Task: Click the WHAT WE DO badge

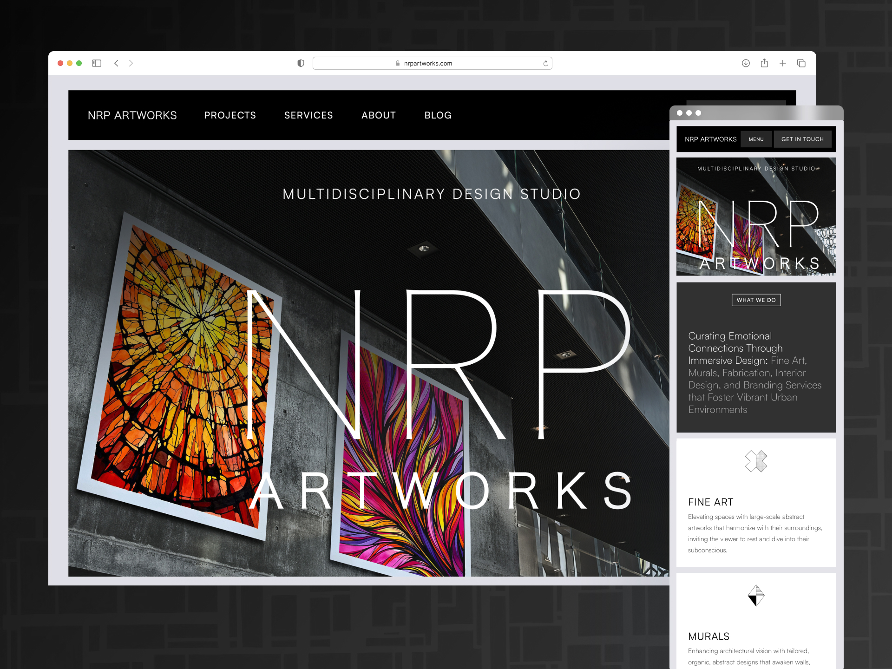Action: point(756,300)
